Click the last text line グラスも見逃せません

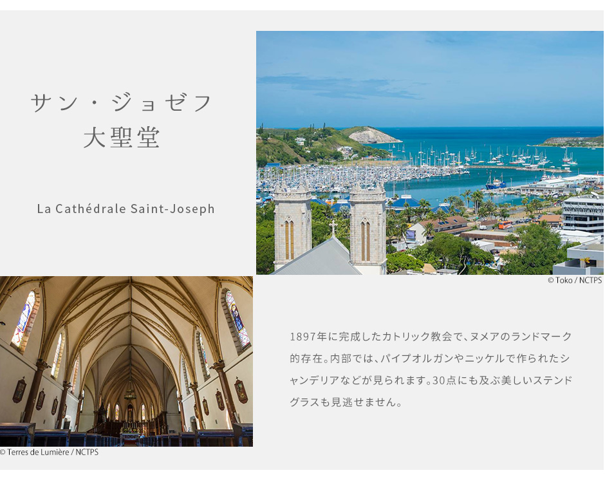(x=346, y=402)
